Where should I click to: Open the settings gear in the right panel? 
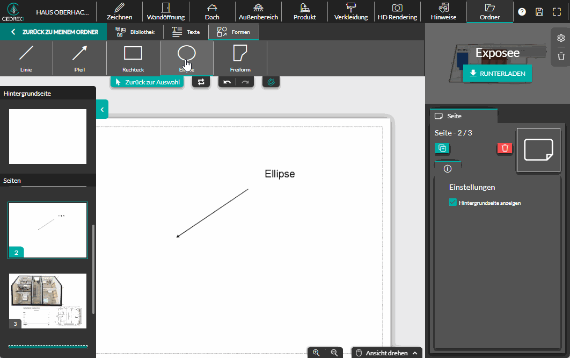click(x=560, y=38)
